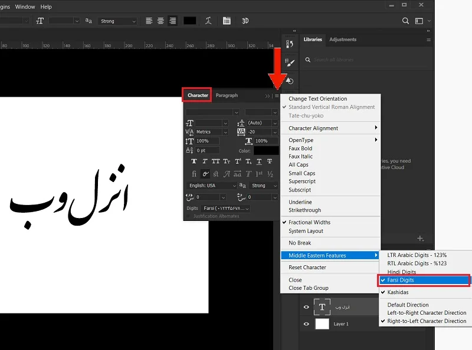Switch to Adjustments tab
The image size is (472, 350).
[343, 39]
